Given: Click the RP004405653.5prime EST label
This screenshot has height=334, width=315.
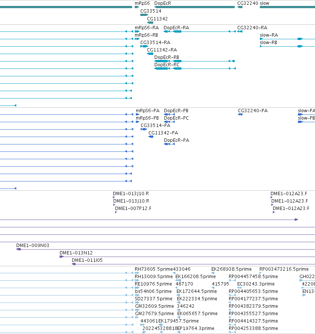Looking at the screenshot, I should (x=253, y=291).
